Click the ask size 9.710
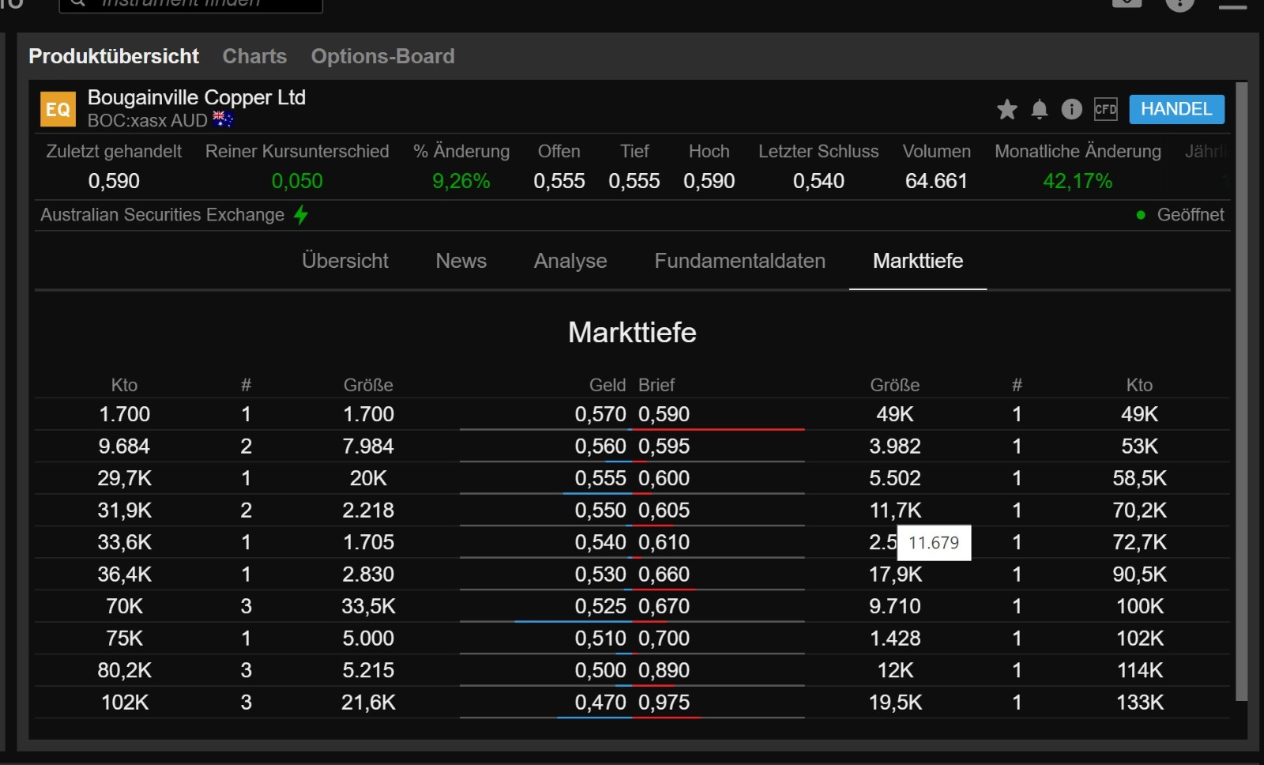1264x765 pixels. [x=895, y=606]
